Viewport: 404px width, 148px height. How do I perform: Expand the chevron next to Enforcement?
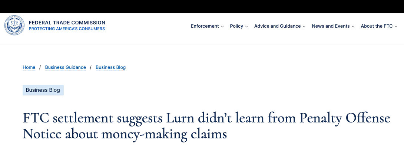[x=222, y=27]
